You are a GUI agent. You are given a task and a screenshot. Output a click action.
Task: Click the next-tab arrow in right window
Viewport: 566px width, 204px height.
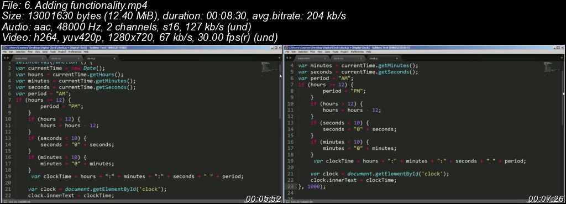click(291, 57)
